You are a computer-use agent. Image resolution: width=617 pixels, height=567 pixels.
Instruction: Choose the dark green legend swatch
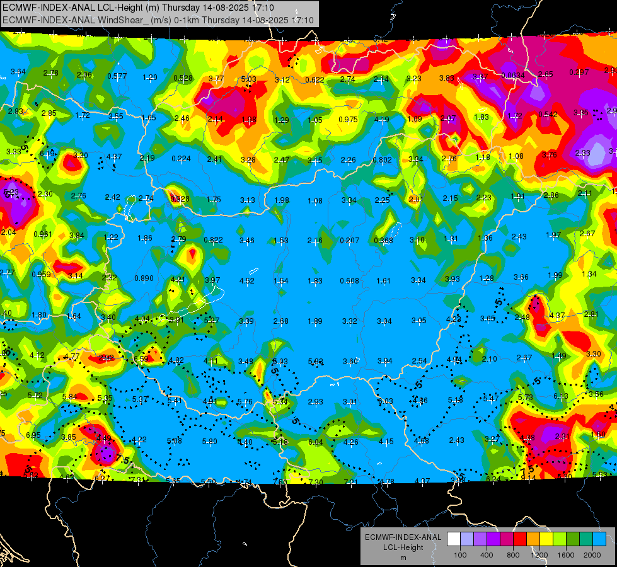[x=573, y=539]
